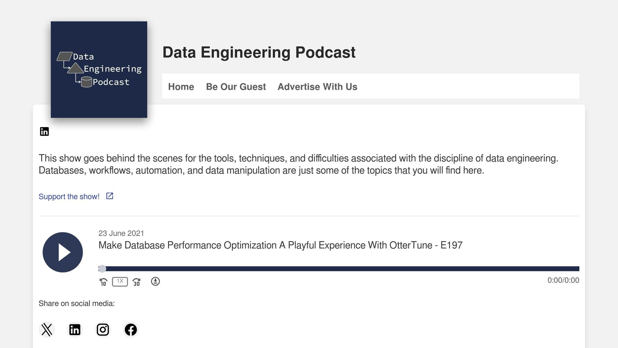Screen dimensions: 618x348
Task: Change playback speed from 1X
Action: [x=120, y=282]
